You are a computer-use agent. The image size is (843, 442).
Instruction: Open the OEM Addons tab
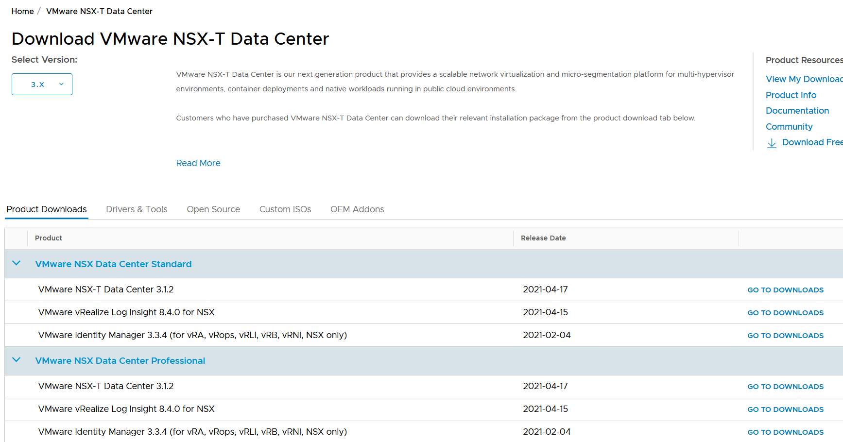coord(357,209)
